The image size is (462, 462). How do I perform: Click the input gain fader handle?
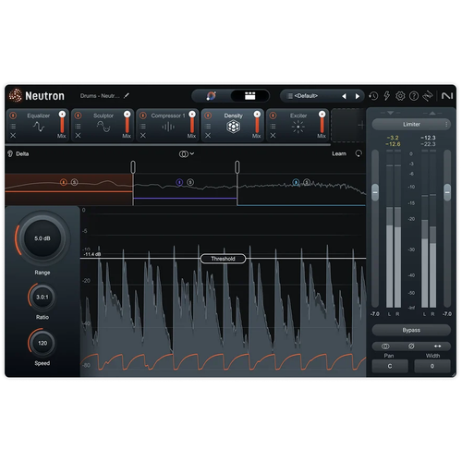pyautogui.click(x=375, y=192)
